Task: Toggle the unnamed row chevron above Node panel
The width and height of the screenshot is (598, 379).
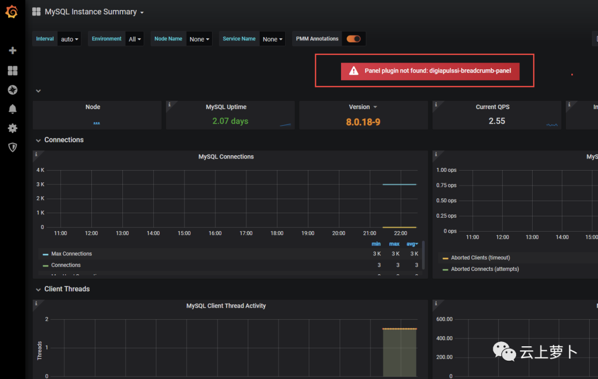Action: 38,91
